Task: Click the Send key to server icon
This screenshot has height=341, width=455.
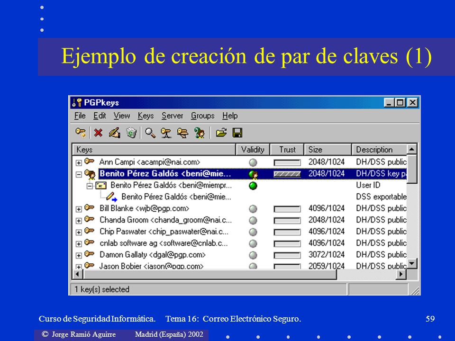Action: (166, 133)
